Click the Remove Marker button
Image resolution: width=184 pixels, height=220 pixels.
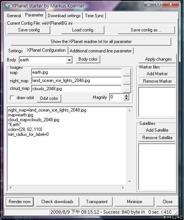(157, 81)
